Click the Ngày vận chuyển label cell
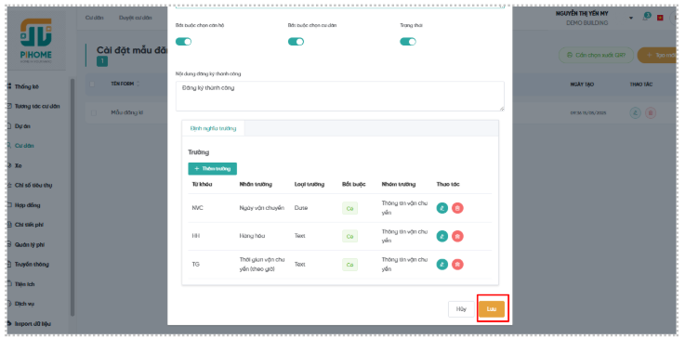 (x=262, y=208)
